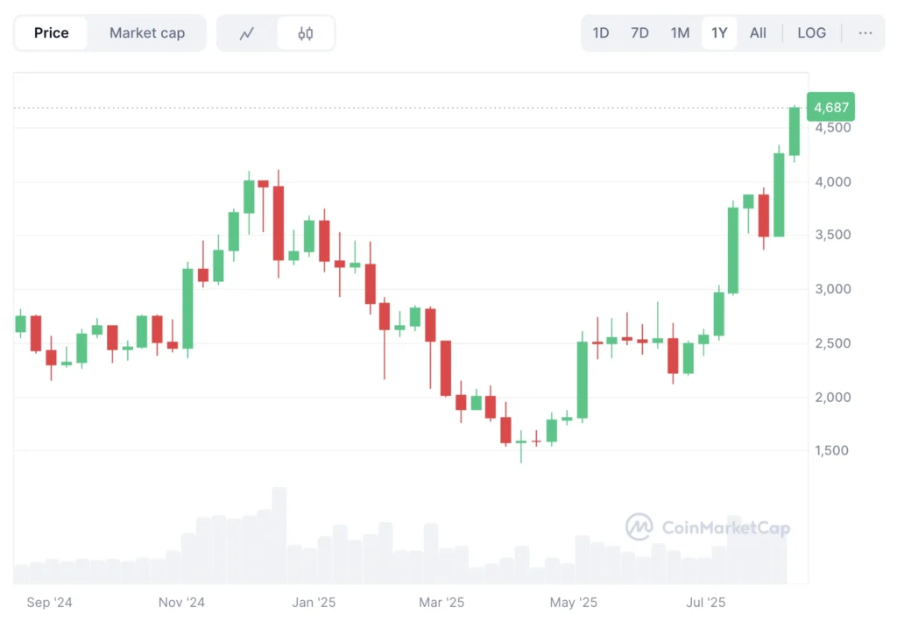The width and height of the screenshot is (897, 621).
Task: Toggle between Price and Market cap views
Action: tap(109, 32)
